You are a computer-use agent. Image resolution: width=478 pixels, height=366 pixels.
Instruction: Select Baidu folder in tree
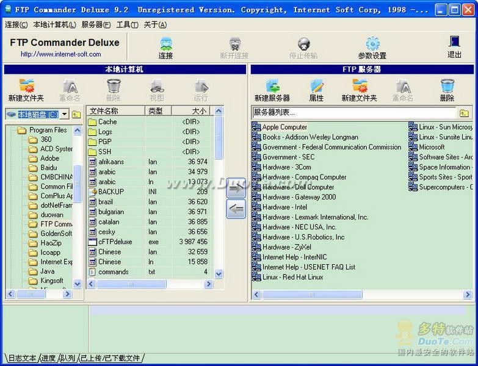[x=43, y=168]
